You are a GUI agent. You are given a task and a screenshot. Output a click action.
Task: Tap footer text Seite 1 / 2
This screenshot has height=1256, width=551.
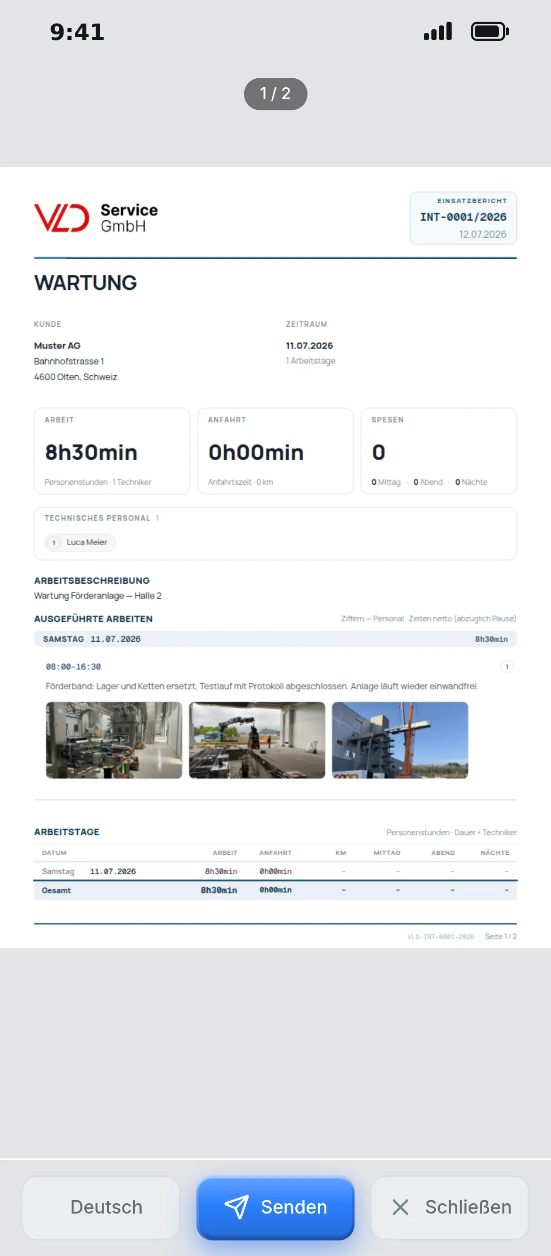500,936
